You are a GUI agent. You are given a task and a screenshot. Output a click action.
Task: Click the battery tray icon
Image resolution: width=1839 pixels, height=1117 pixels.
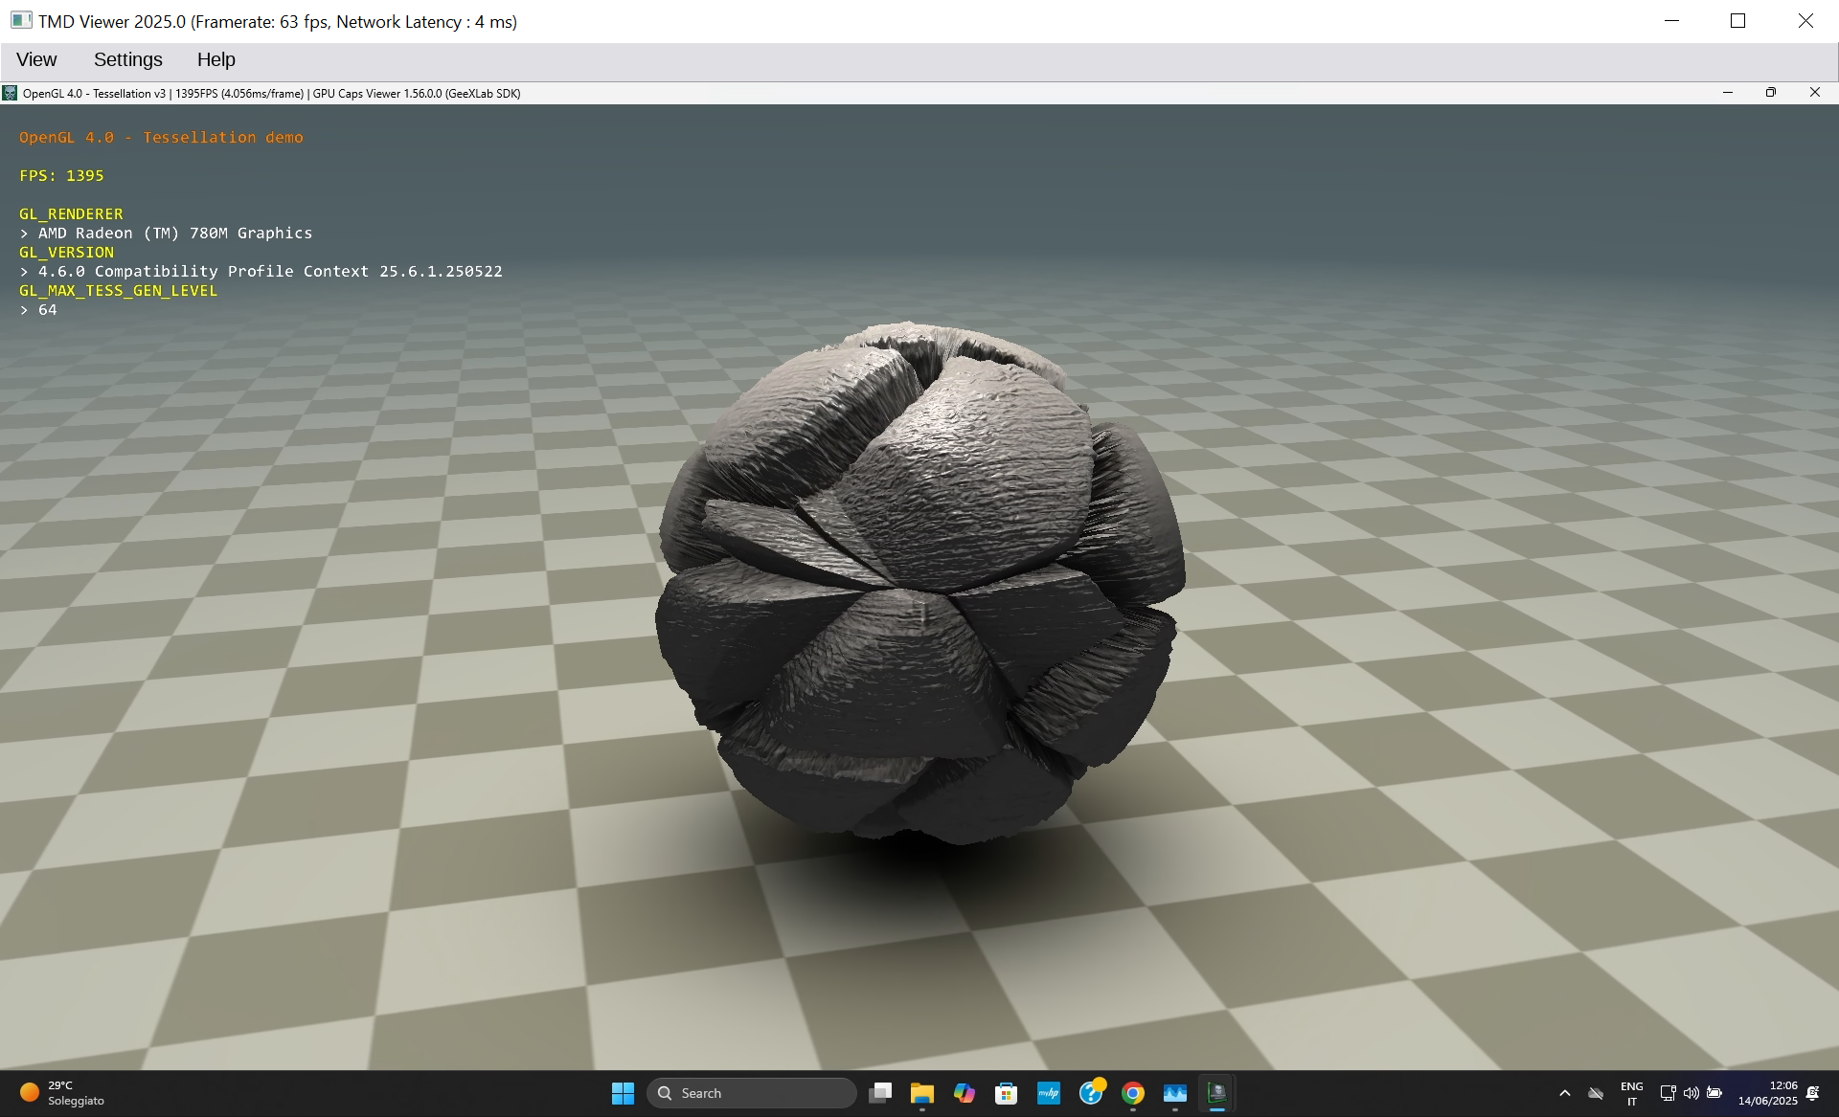pos(1715,1093)
